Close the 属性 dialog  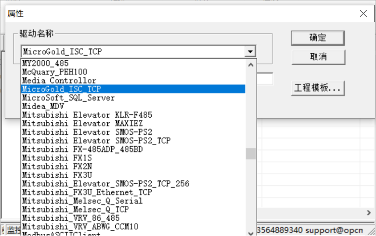(x=363, y=14)
